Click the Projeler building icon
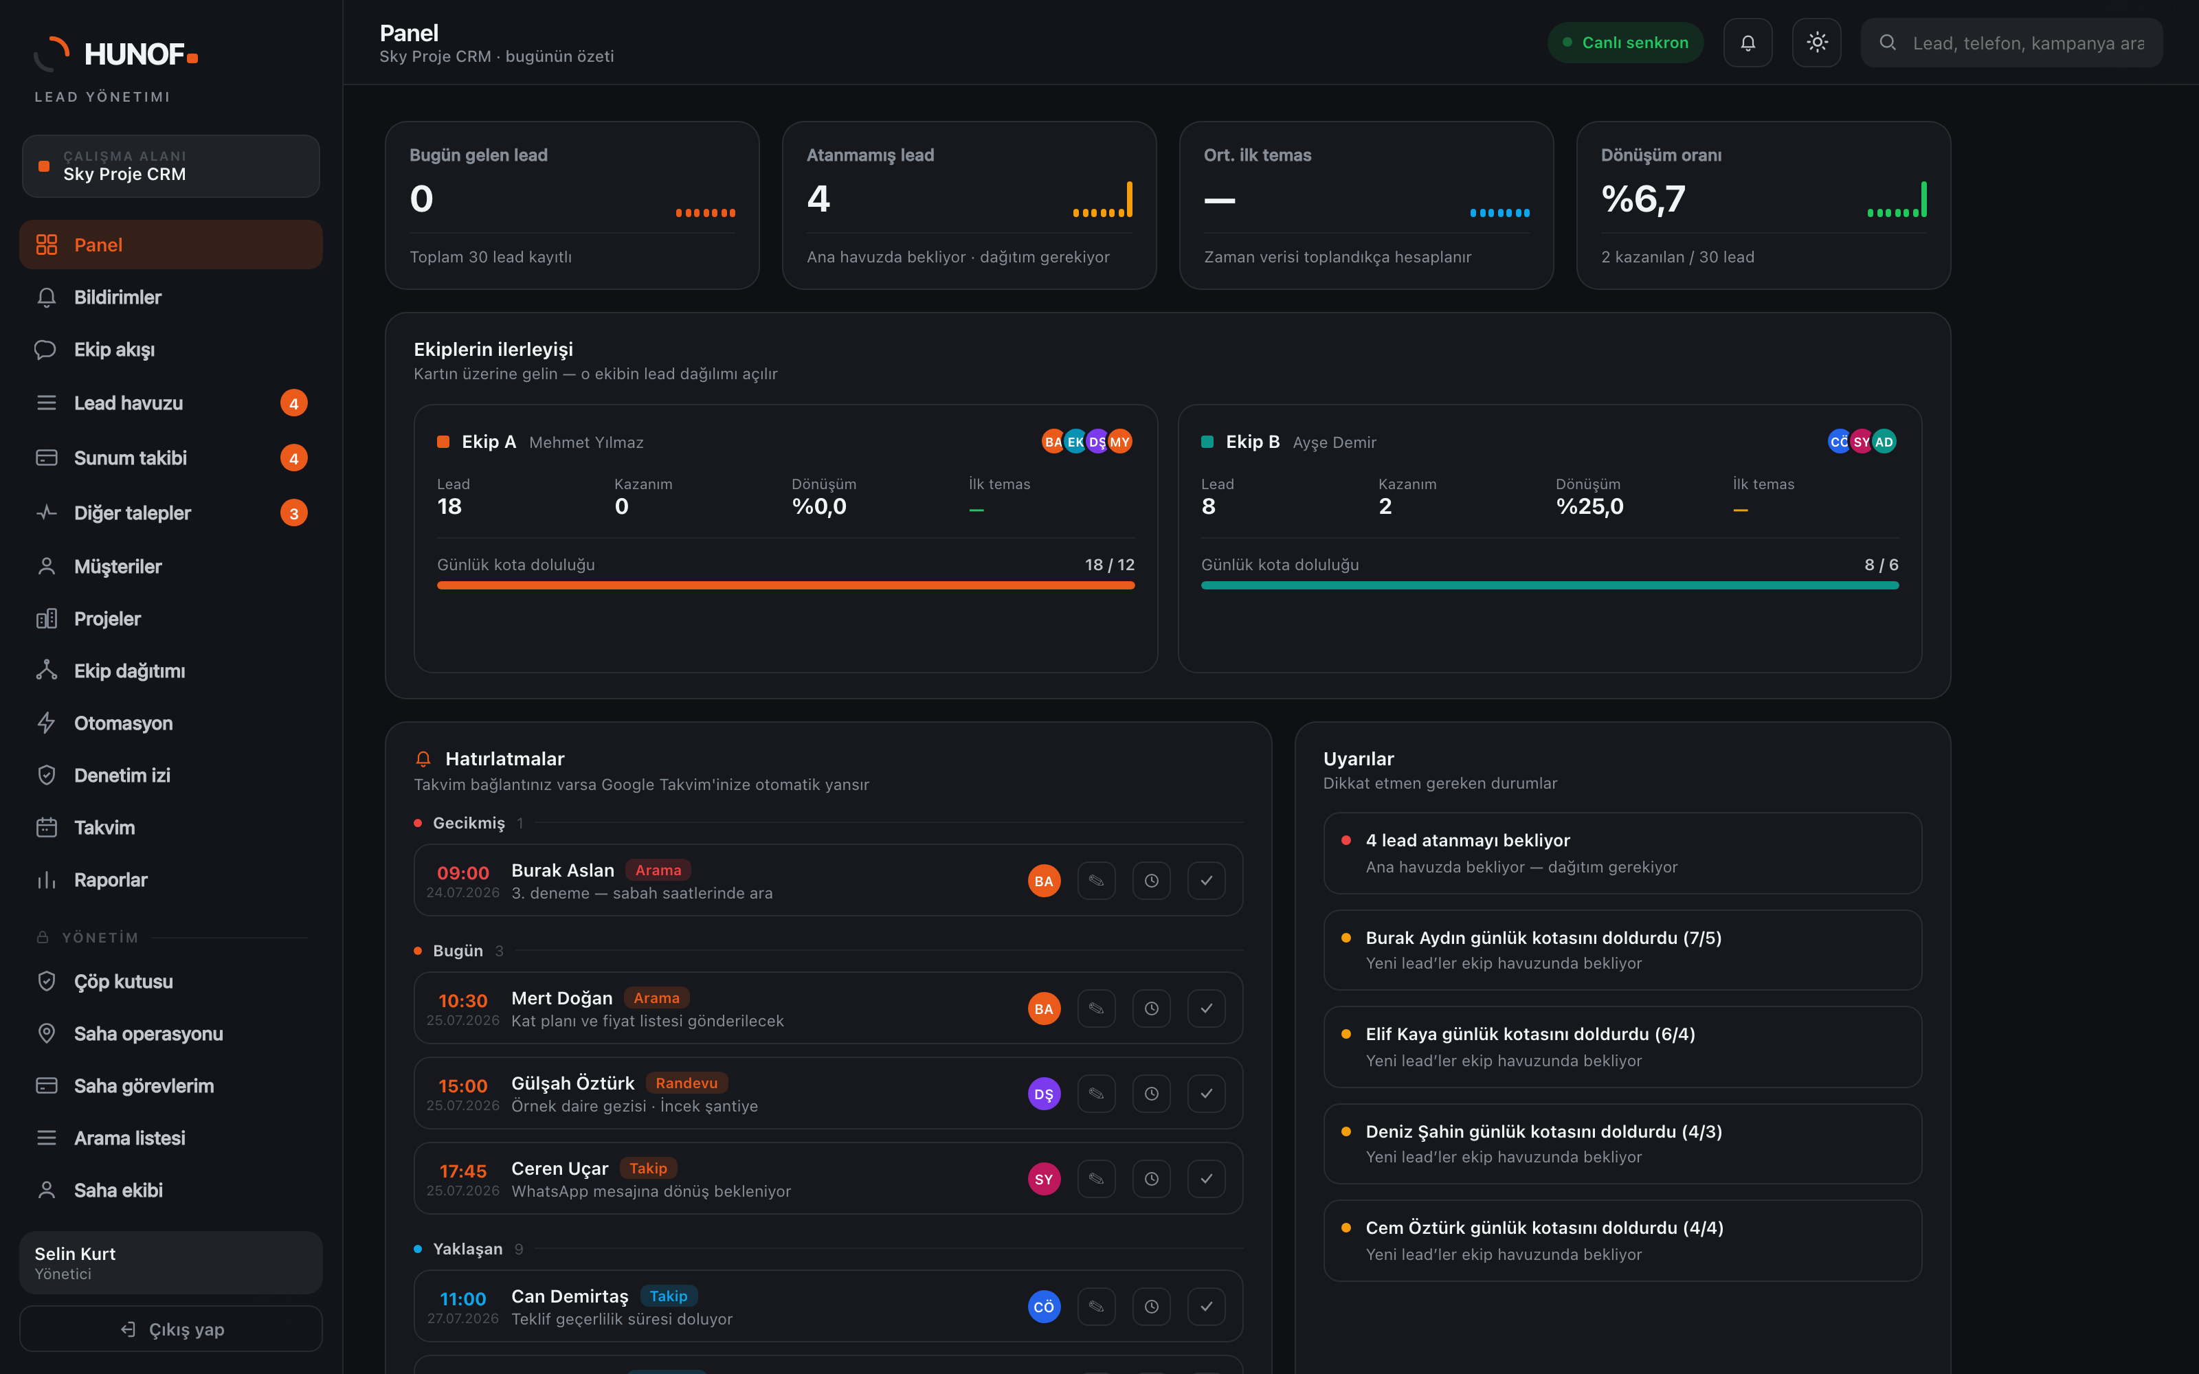This screenshot has height=1374, width=2199. click(46, 619)
